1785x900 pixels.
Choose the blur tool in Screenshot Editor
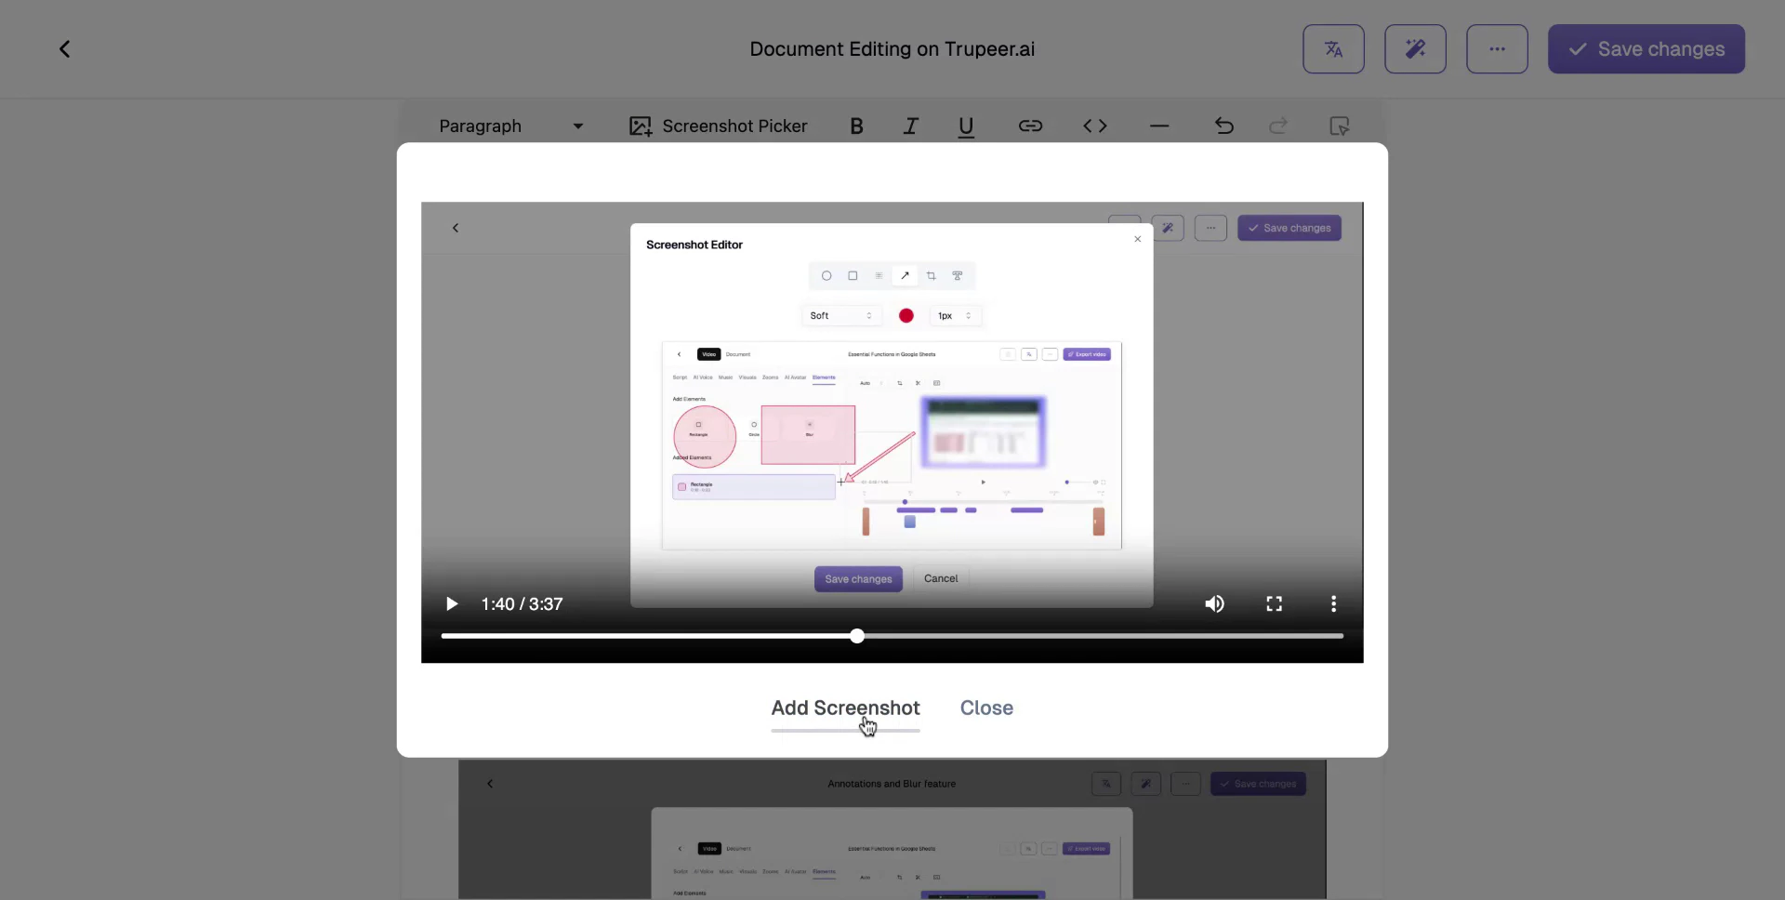point(879,275)
